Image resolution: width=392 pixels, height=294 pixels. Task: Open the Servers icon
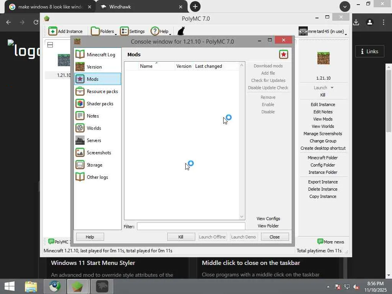coord(80,140)
